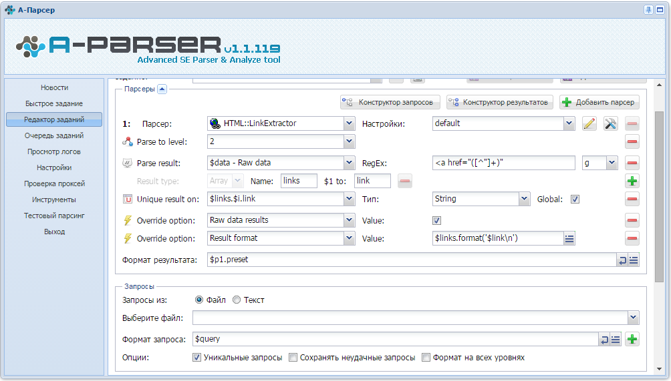Toggle the Raw data results Value checkbox

pos(436,220)
